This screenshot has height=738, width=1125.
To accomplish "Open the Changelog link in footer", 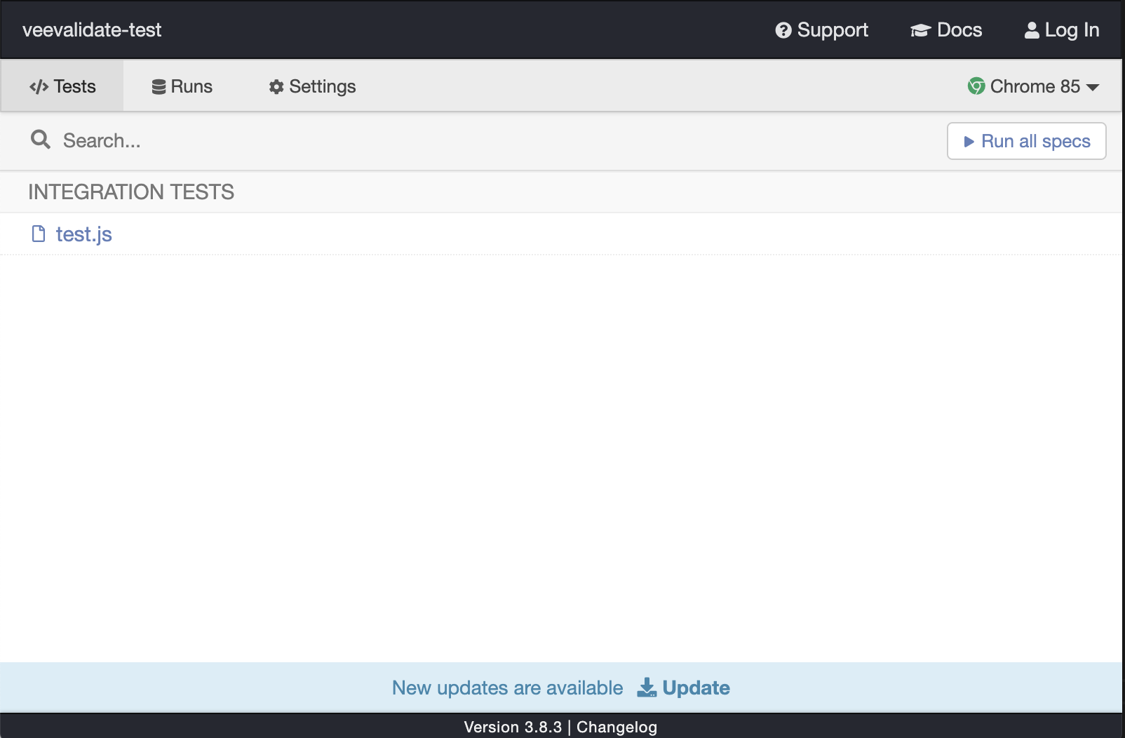I will pos(617,727).
